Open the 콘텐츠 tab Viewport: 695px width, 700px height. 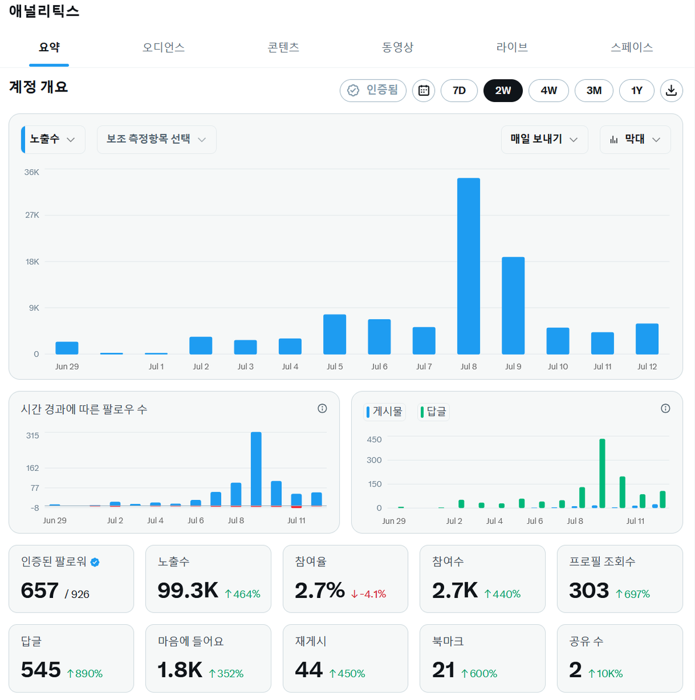(x=284, y=47)
